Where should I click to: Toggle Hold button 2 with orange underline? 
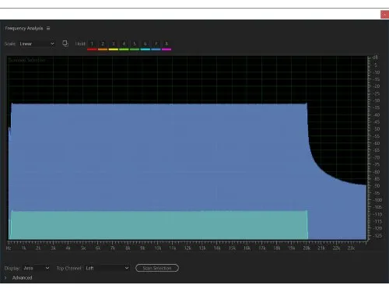103,44
